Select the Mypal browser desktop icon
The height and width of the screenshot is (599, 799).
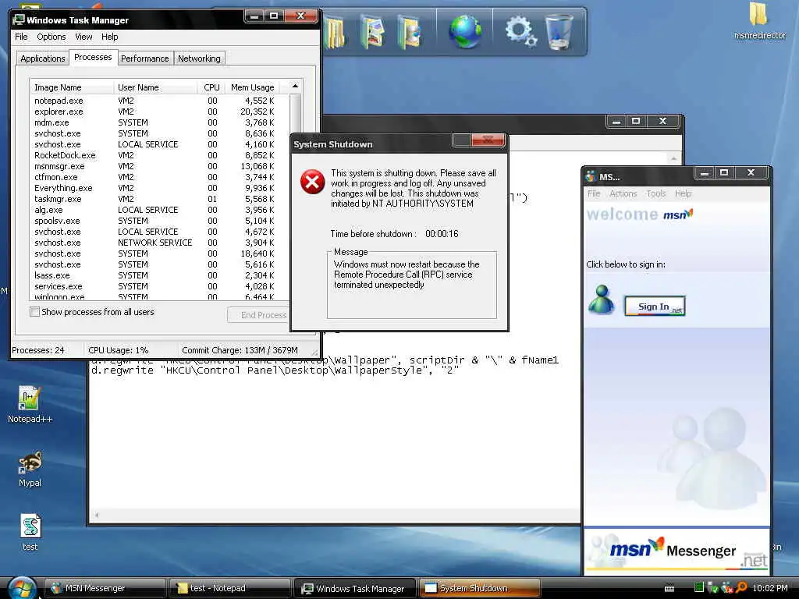pyautogui.click(x=30, y=469)
